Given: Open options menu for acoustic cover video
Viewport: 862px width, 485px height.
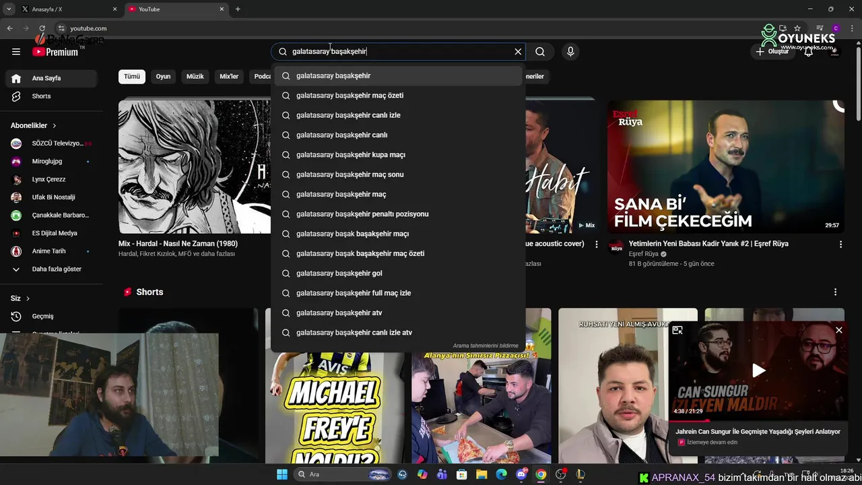Looking at the screenshot, I should pos(596,245).
